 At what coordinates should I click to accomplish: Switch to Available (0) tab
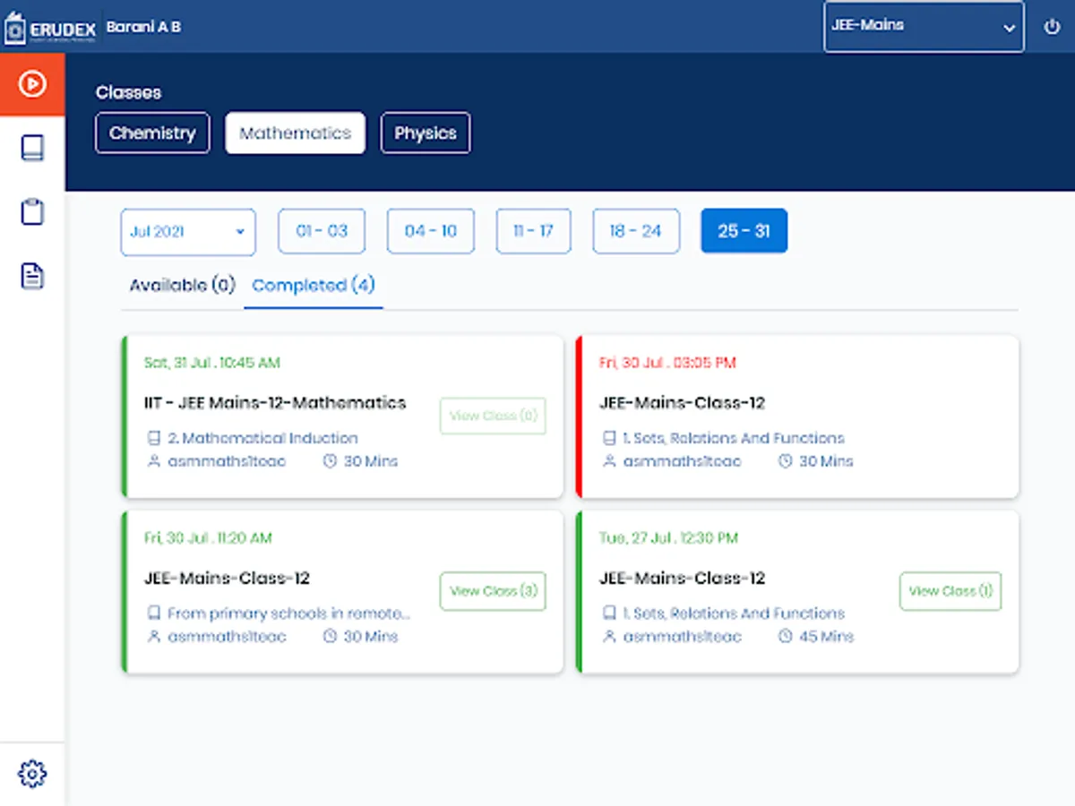point(182,286)
